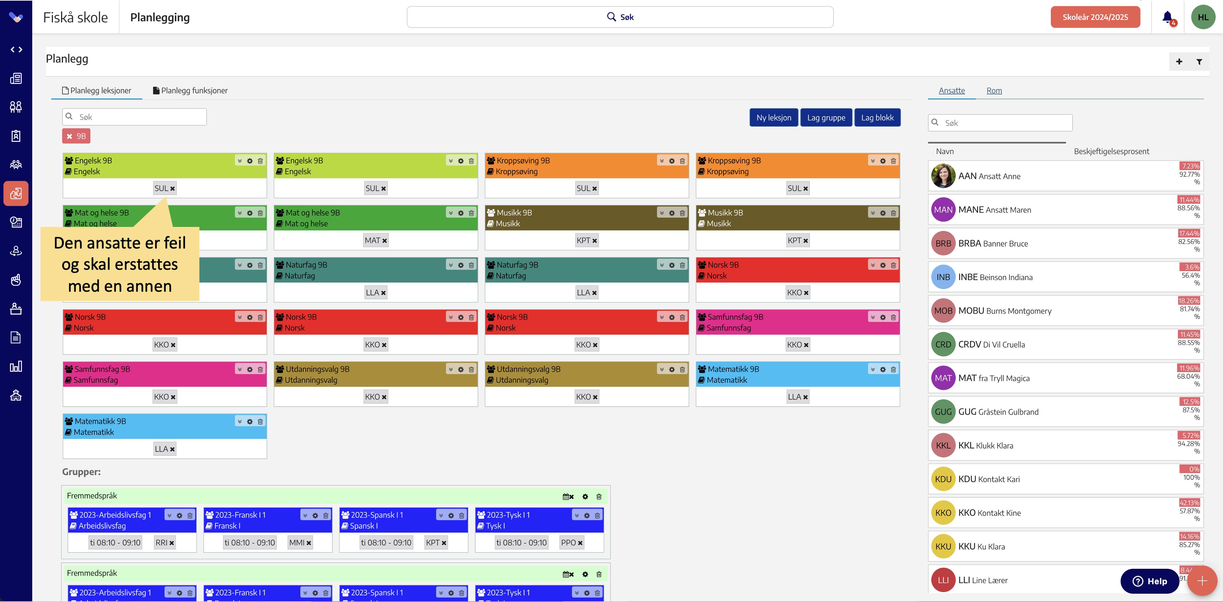Screen dimensions: 1223x602
Task: Focus the top global Søk search bar
Action: [620, 17]
